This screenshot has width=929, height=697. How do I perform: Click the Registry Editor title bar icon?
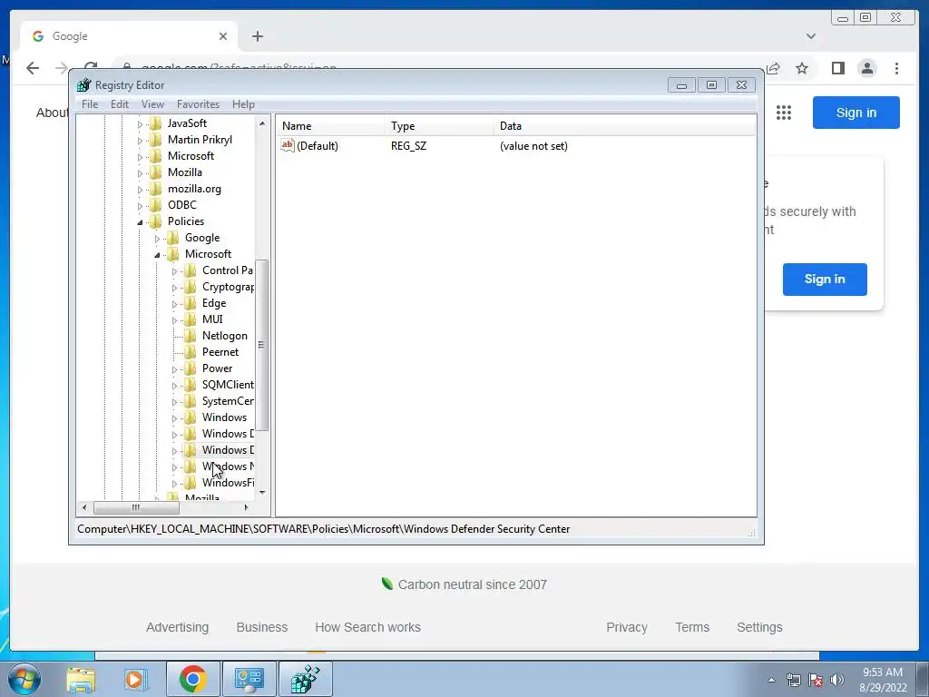(x=84, y=84)
